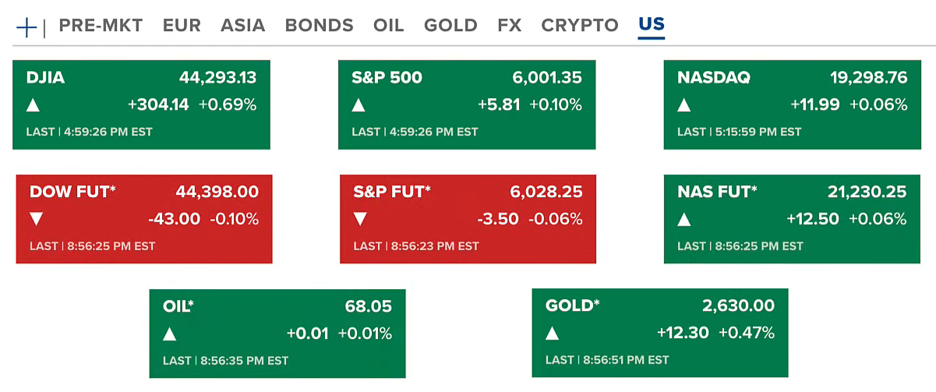
Task: Click the up arrow in the GOLD tile
Action: tap(552, 334)
